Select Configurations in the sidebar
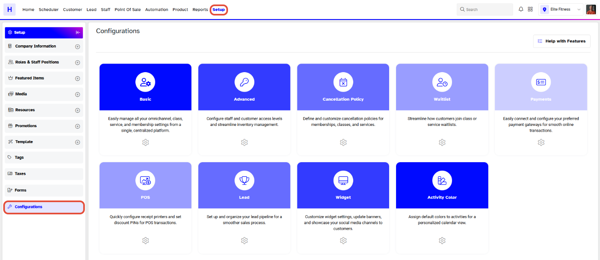600x260 pixels. 44,207
